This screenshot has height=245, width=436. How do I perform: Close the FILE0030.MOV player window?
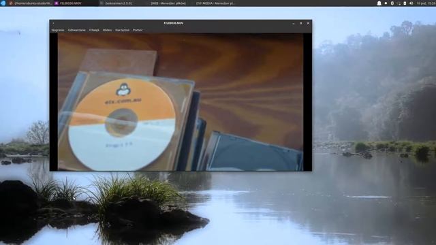[x=308, y=23]
